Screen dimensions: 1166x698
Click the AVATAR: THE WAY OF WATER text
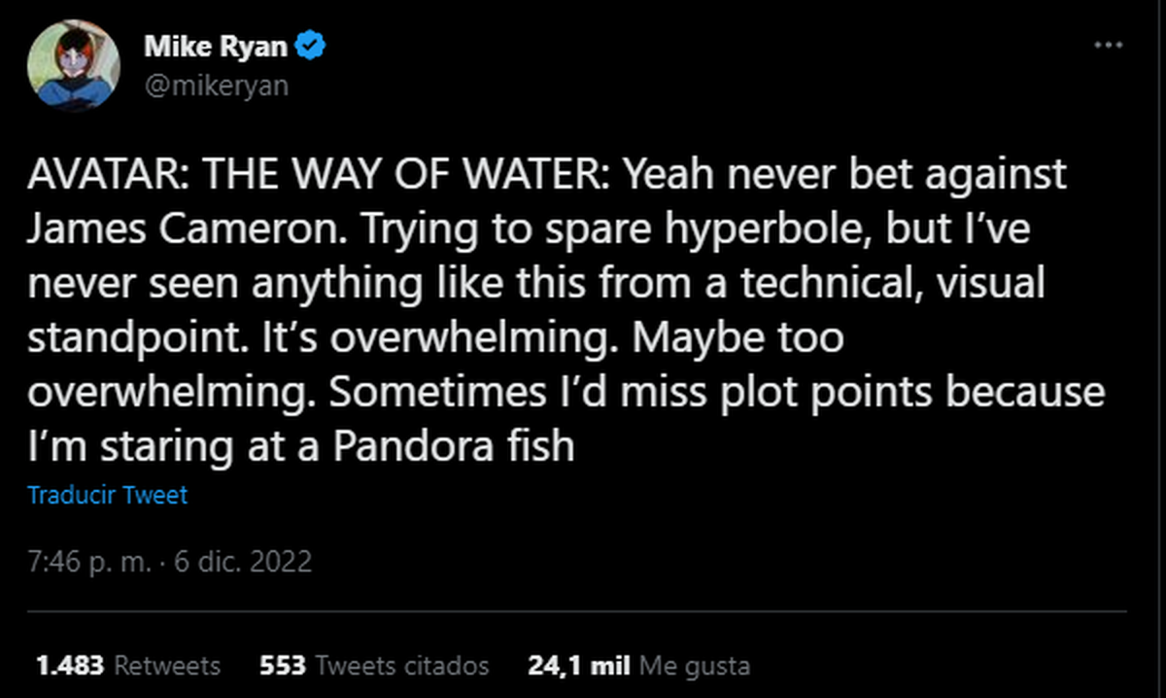319,176
